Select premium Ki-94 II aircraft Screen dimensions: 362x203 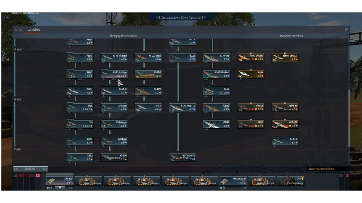(x=285, y=141)
